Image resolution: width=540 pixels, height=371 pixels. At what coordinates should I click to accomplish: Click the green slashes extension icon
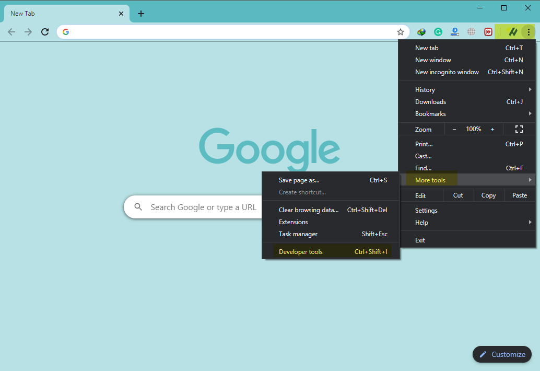512,32
